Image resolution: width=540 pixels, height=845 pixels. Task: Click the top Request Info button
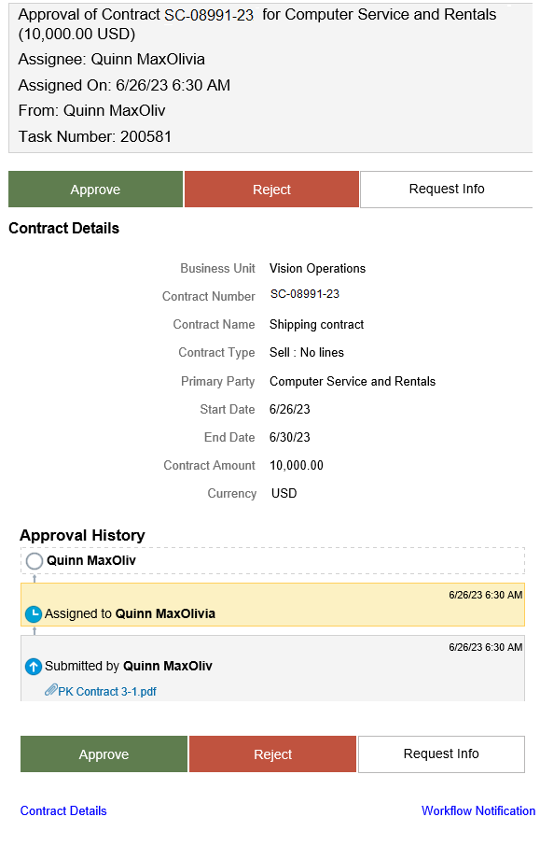click(447, 190)
